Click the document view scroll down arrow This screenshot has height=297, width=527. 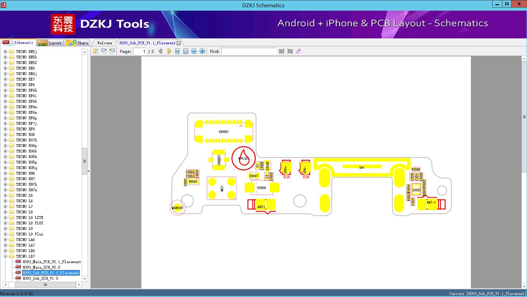(524, 286)
